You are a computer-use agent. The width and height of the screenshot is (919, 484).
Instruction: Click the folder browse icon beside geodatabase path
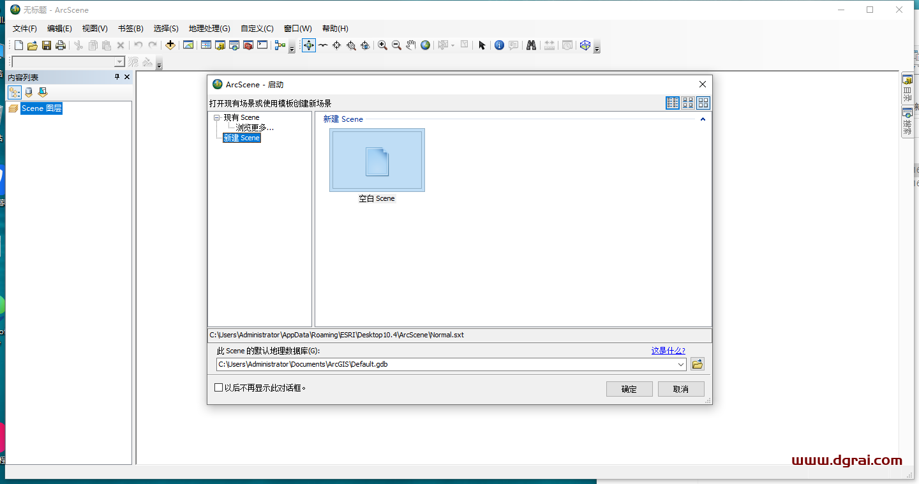click(697, 364)
